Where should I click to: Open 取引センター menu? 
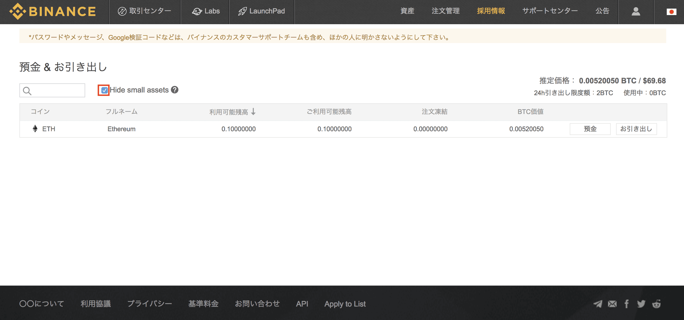[144, 11]
